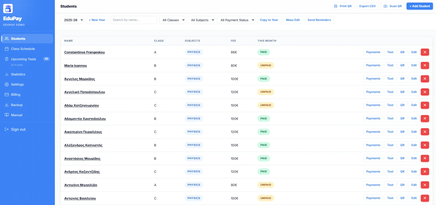This screenshot has width=436, height=205.
Task: Click the Send Reminders button
Action: pyautogui.click(x=319, y=20)
